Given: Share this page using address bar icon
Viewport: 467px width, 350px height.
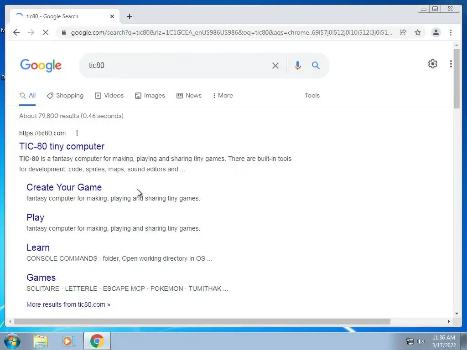Looking at the screenshot, I should click(x=403, y=32).
